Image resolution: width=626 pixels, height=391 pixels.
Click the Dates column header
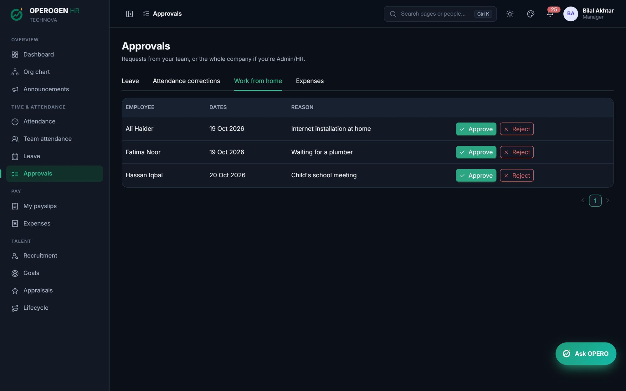[218, 107]
